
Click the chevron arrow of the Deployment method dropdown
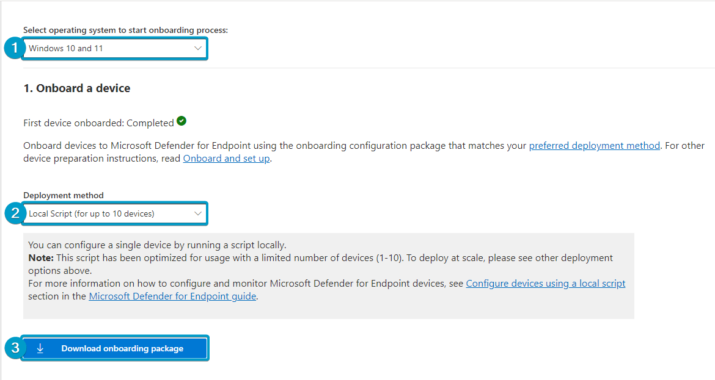pos(198,213)
